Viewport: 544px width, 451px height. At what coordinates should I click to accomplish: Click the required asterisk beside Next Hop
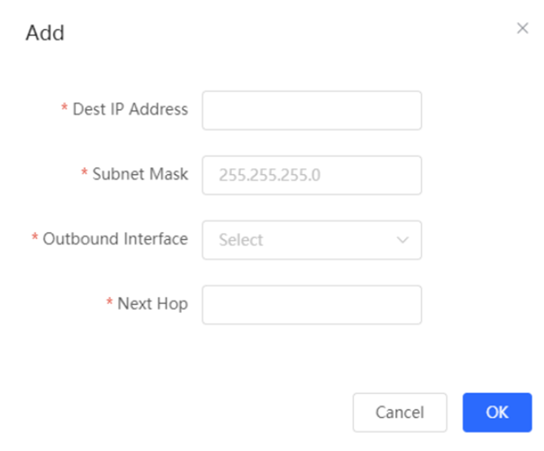[x=109, y=301]
